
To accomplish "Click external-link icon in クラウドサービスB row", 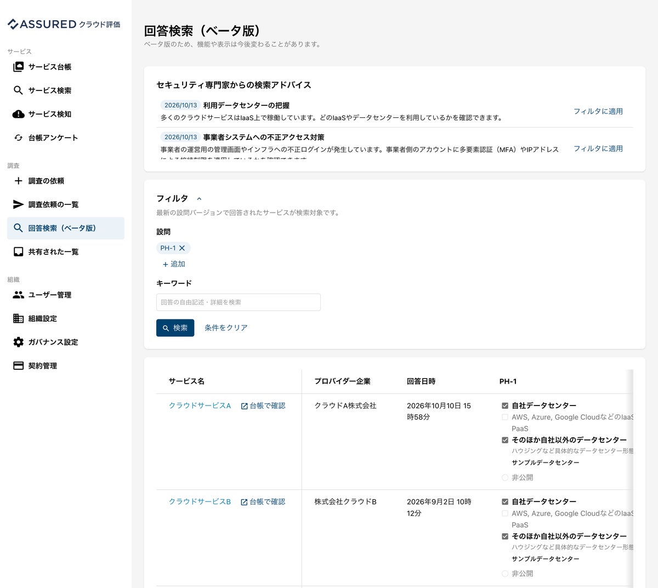I will [x=245, y=502].
